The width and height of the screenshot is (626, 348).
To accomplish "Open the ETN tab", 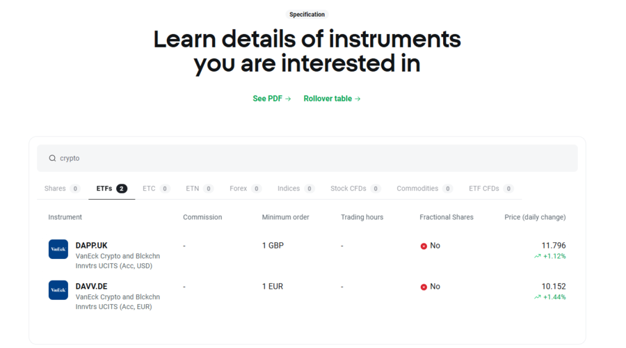I will pyautogui.click(x=199, y=189).
